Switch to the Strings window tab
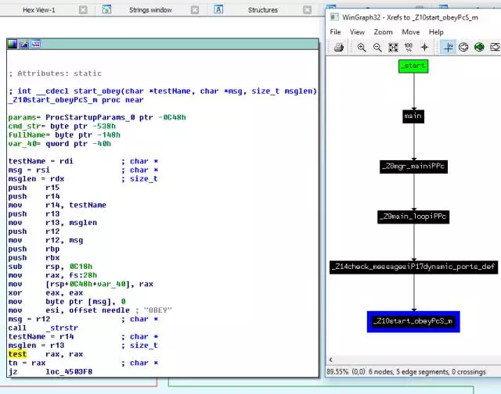This screenshot has width=501, height=394. (x=151, y=10)
